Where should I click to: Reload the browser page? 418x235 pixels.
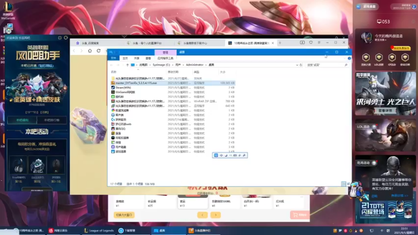point(99,51)
